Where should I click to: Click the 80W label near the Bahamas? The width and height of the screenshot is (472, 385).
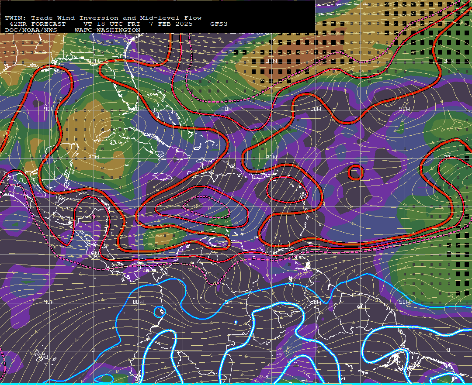point(139,109)
